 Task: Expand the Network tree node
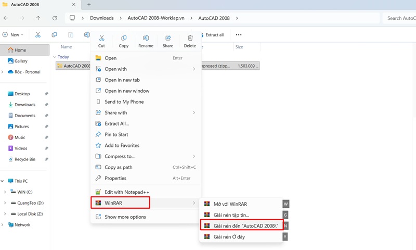(x=3, y=224)
